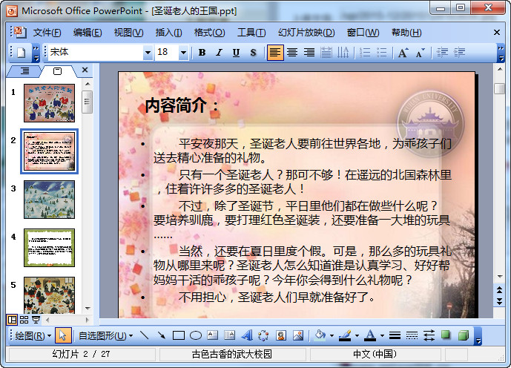Set Align Right paragraph alignment
511x368 pixels.
click(309, 53)
